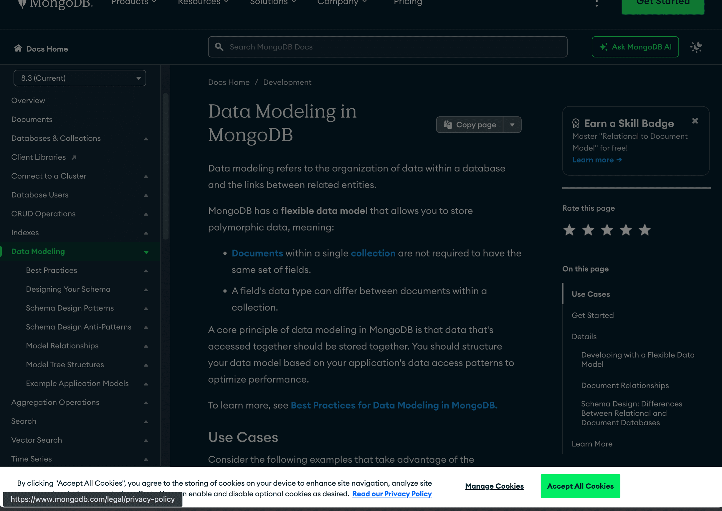This screenshot has width=722, height=511.
Task: Jump to Use Cases in page outline
Action: coord(591,294)
